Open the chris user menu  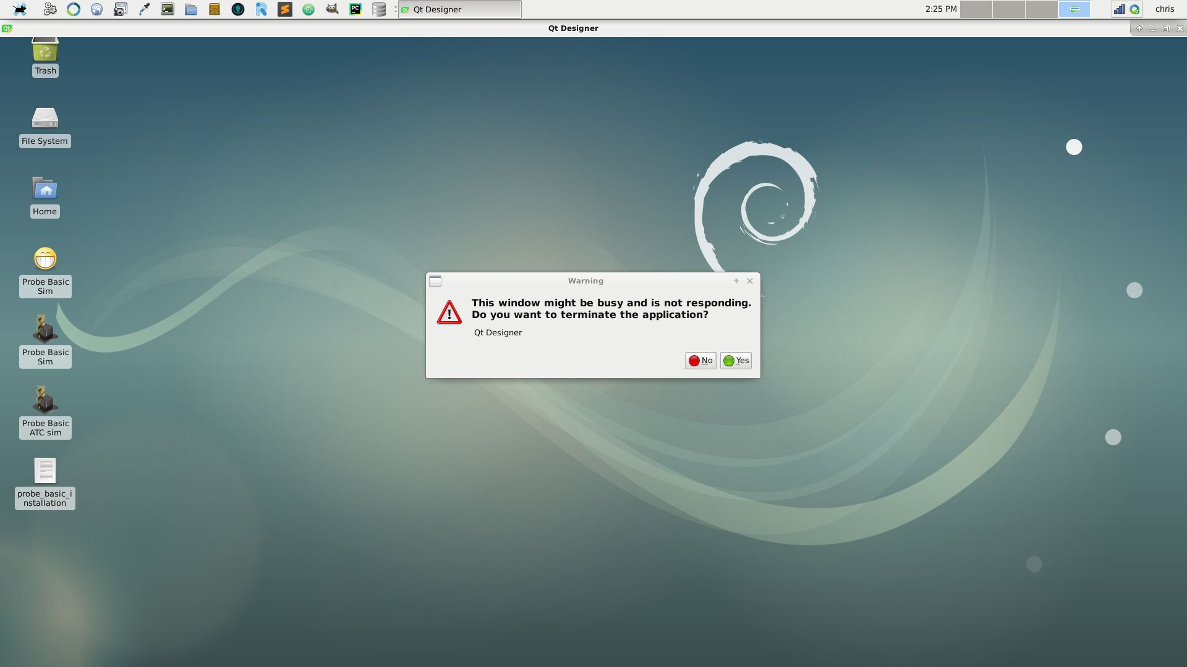1165,9
